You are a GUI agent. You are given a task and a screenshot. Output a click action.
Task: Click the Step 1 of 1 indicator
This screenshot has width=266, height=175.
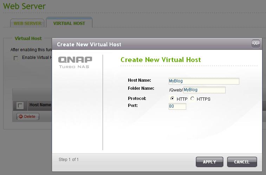[69, 160]
